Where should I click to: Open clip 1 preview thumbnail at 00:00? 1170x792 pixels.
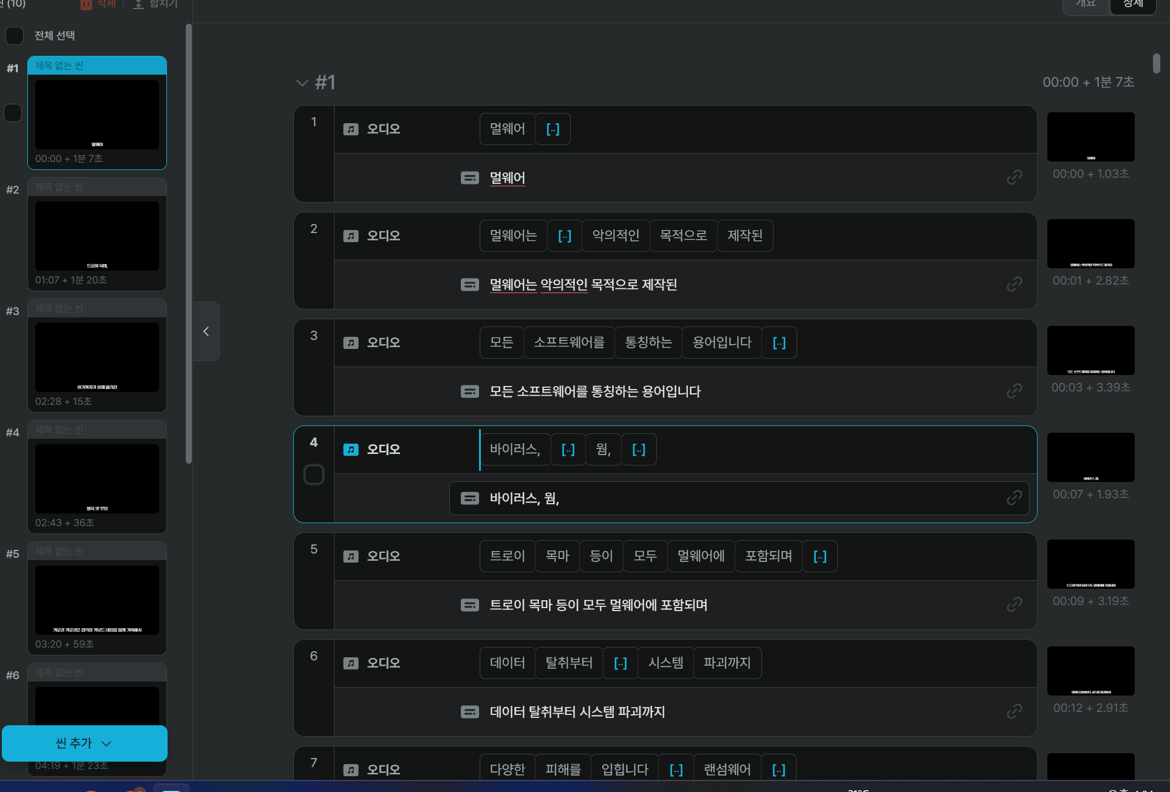(x=1091, y=137)
